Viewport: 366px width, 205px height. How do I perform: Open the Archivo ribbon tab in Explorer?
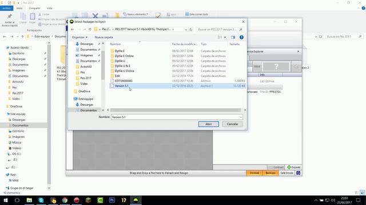click(6, 8)
